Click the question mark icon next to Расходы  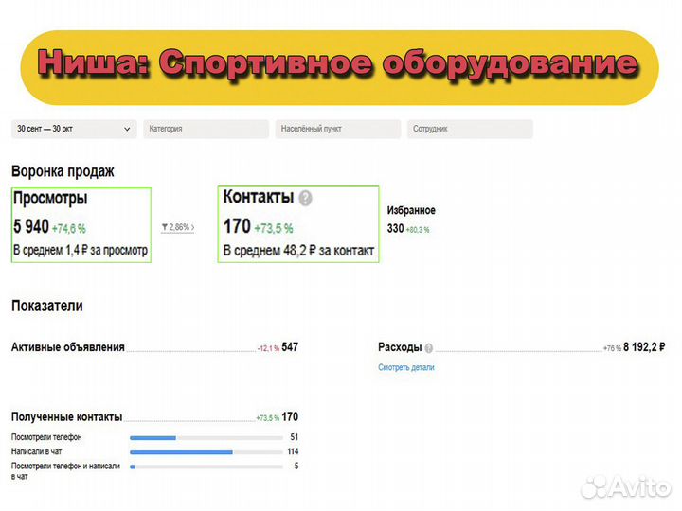(429, 348)
